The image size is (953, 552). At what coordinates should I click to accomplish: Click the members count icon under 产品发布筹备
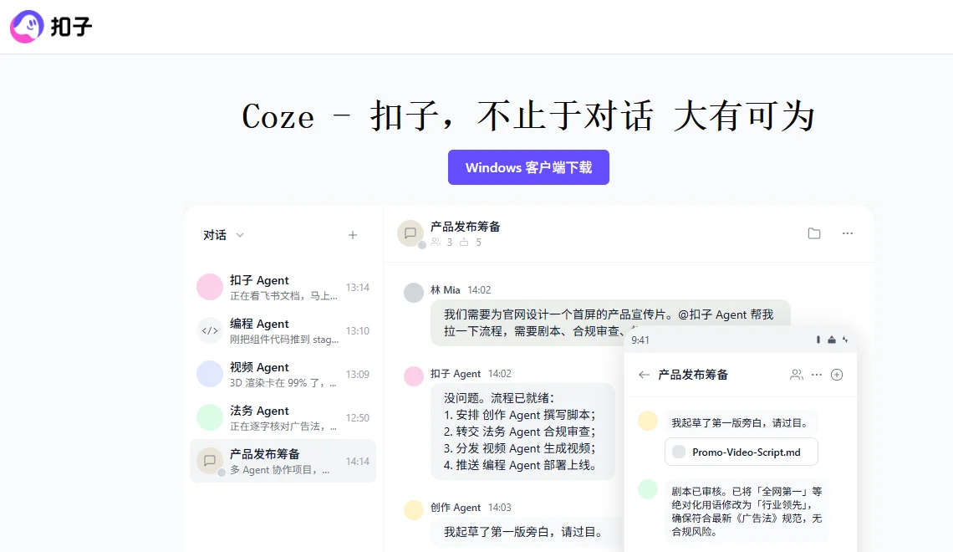tap(436, 242)
